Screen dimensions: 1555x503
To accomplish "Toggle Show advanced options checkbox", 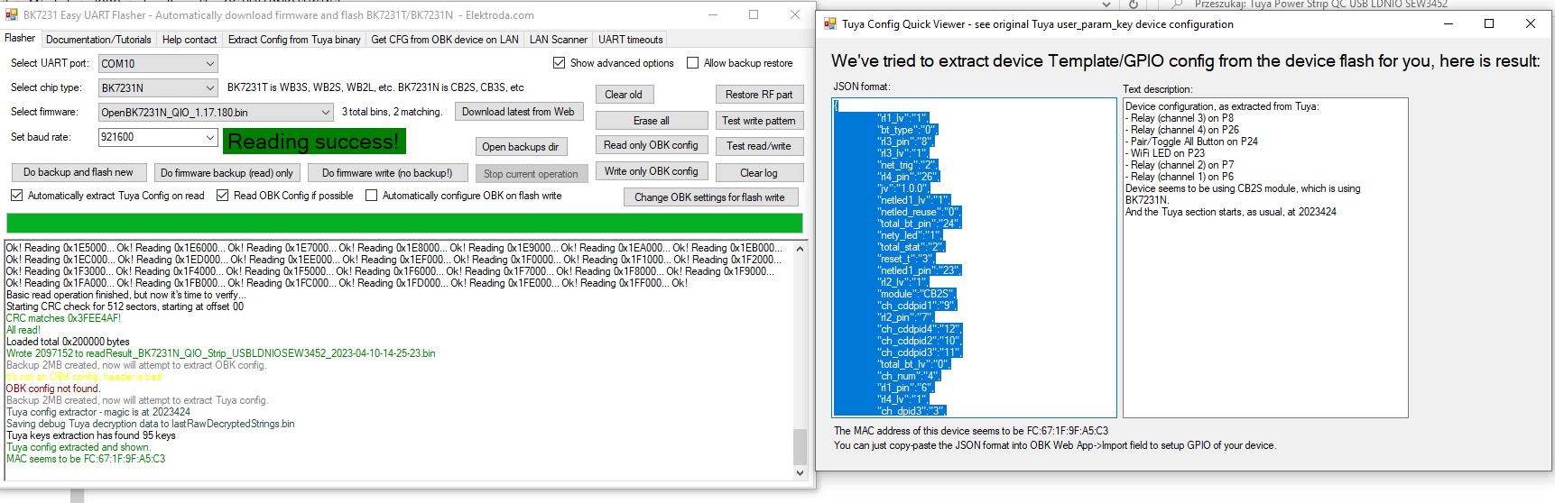I will click(x=560, y=63).
